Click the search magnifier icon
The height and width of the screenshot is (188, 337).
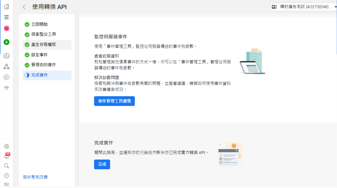click(6, 166)
